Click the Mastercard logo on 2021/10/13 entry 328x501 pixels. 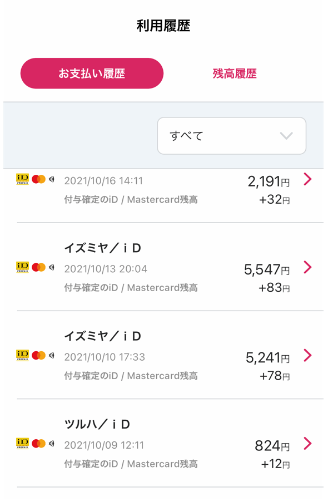[x=38, y=267]
